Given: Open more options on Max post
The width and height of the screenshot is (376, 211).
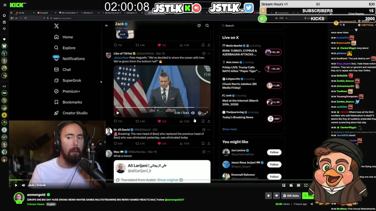Looking at the screenshot, I should [x=209, y=152].
